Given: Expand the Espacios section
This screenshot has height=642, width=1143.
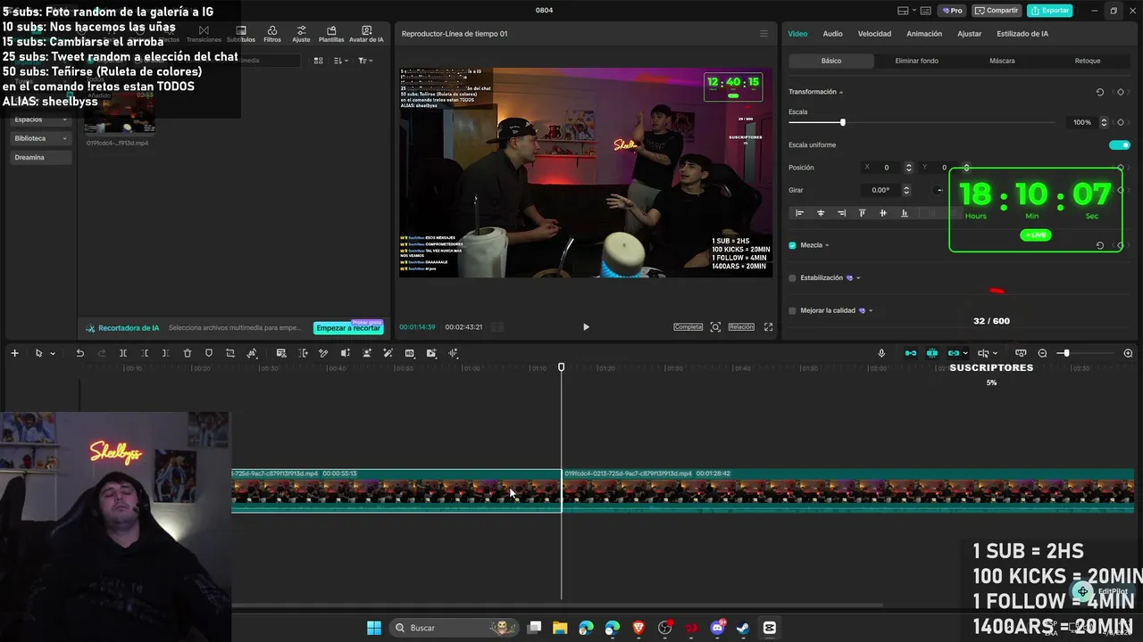Looking at the screenshot, I should click(41, 119).
